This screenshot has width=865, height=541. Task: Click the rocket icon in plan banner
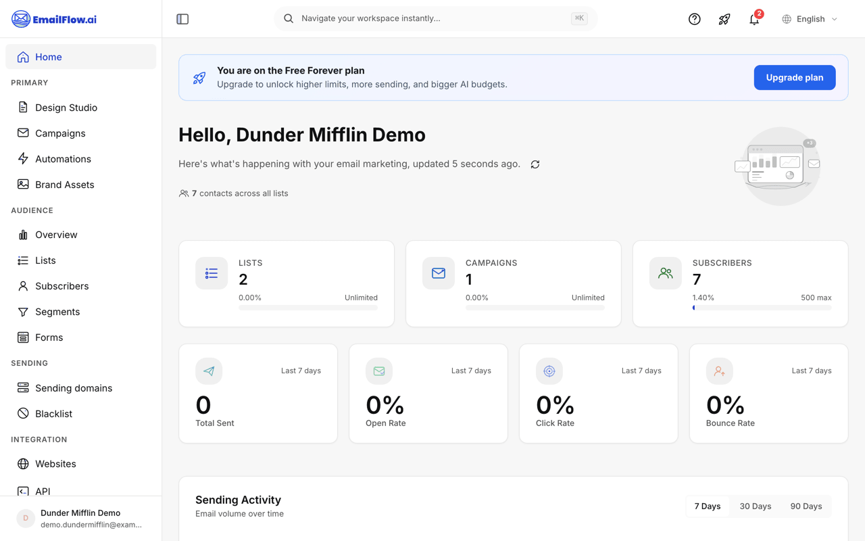coord(199,78)
